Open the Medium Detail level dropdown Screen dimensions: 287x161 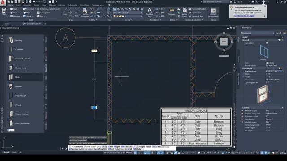click(x=214, y=153)
